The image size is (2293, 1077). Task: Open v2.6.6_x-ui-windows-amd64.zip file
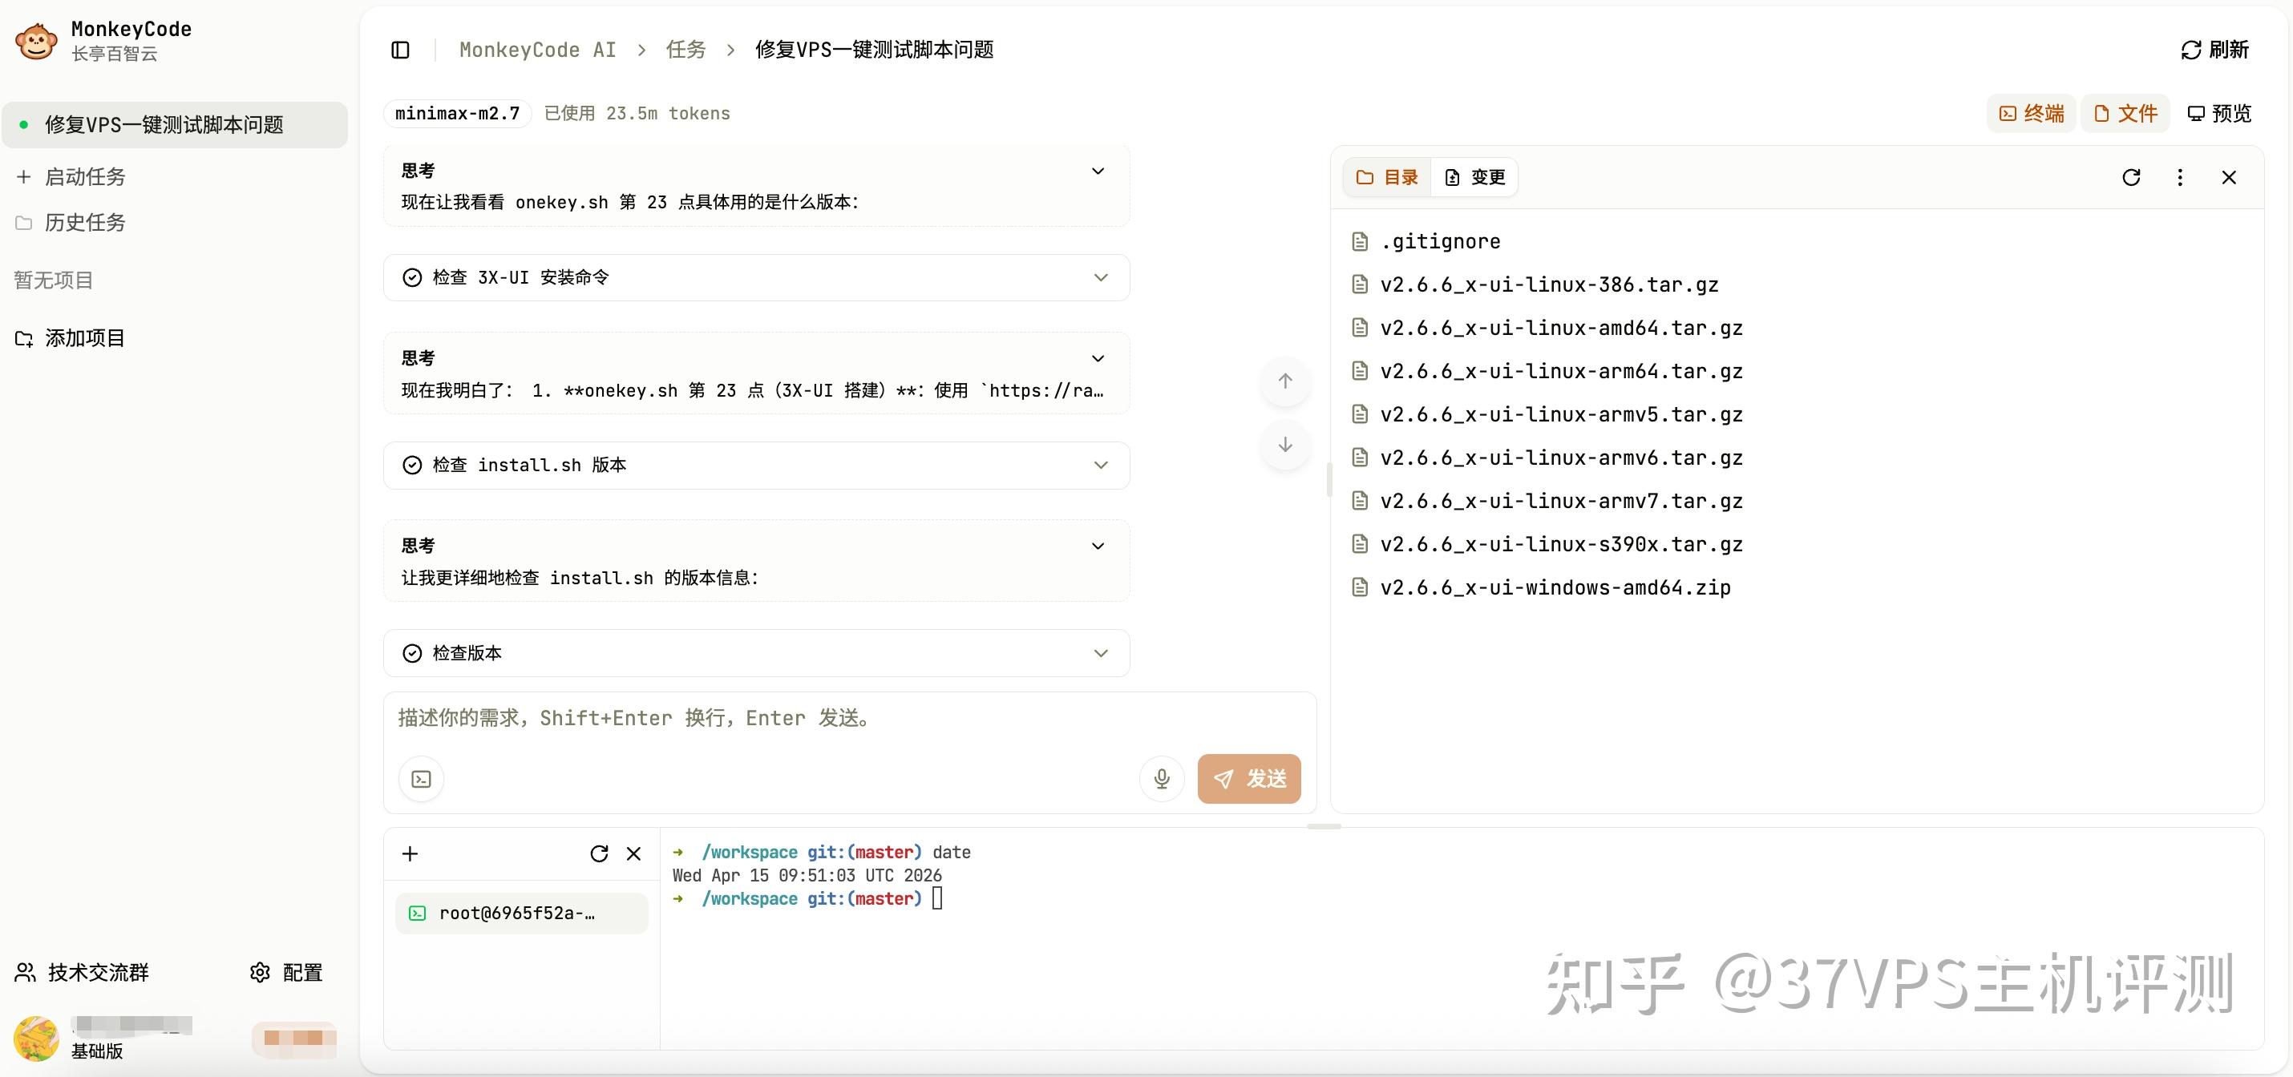point(1542,588)
